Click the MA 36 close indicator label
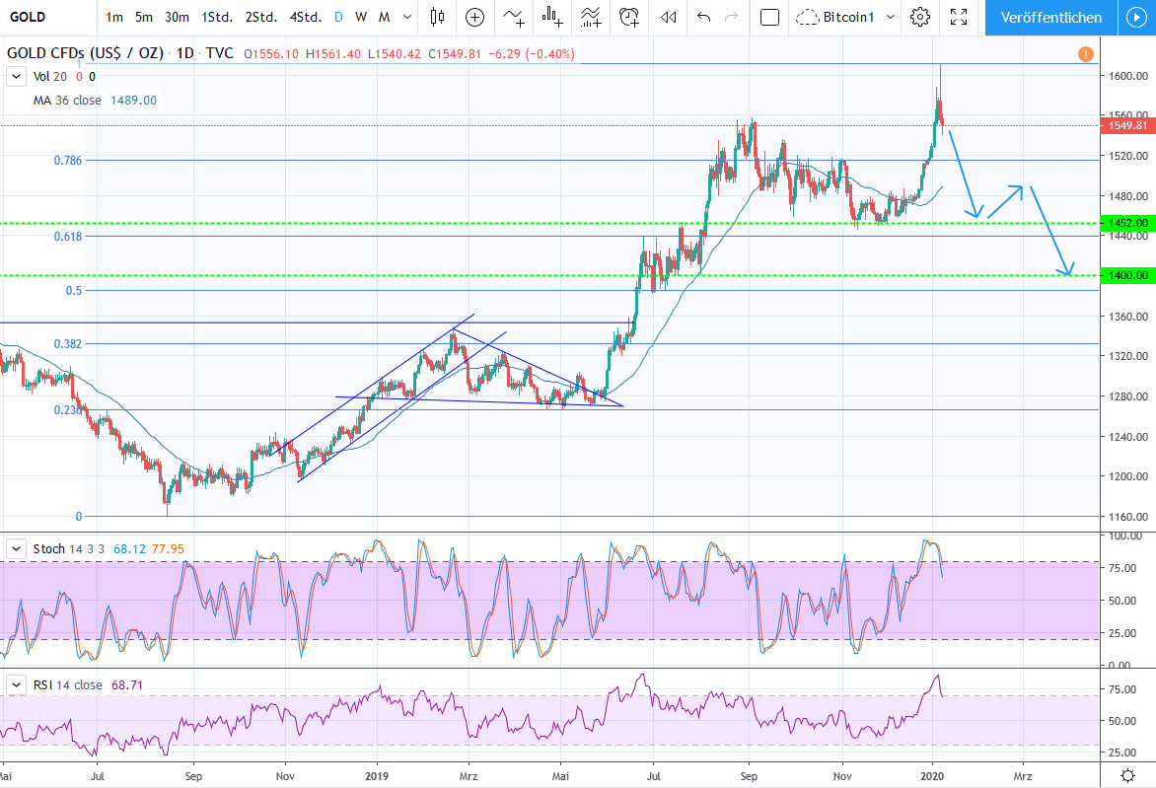The width and height of the screenshot is (1156, 788). click(x=95, y=100)
